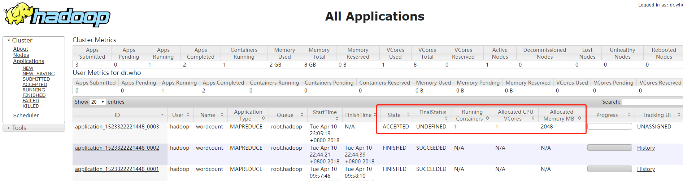Sort by Application Type column icon

pyautogui.click(x=263, y=118)
